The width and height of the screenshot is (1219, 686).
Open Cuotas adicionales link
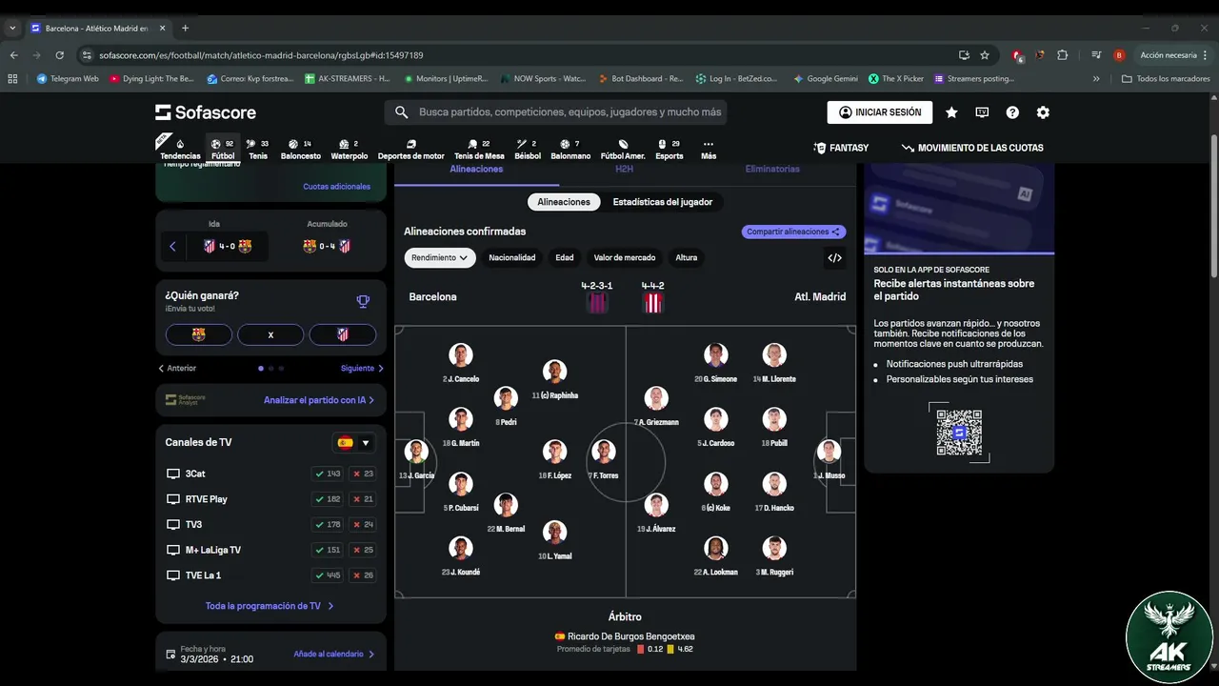coord(337,187)
